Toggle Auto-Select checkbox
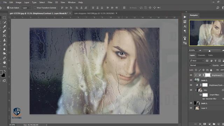The height and width of the screenshot is (126, 224). [x=8, y=8]
